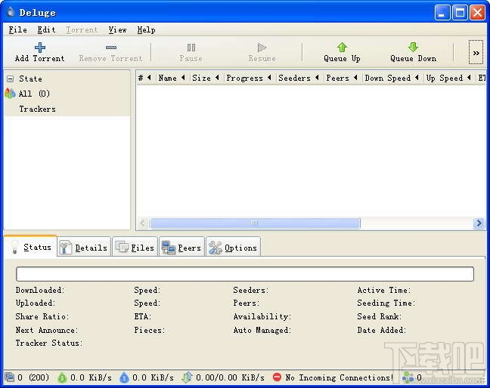Click the torrent progress bar in Status
This screenshot has height=388, width=490.
245,274
